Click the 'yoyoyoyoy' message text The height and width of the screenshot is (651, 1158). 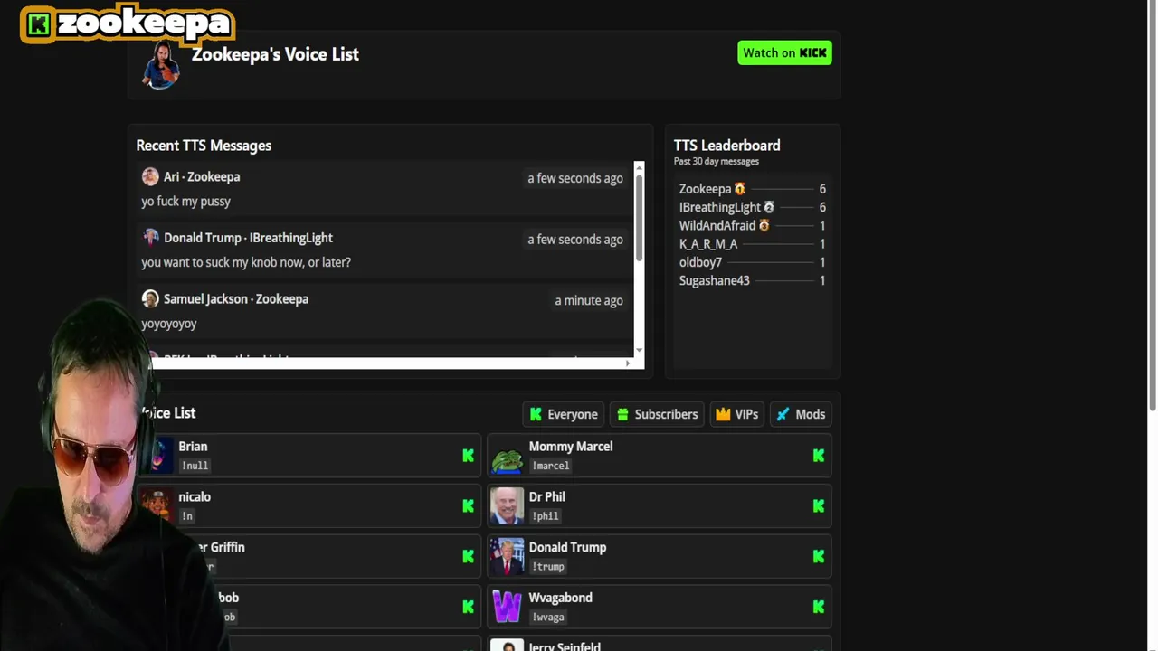(169, 324)
